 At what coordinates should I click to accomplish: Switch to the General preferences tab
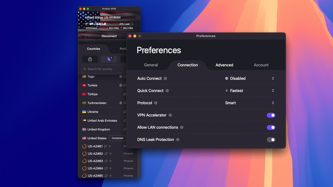151,65
